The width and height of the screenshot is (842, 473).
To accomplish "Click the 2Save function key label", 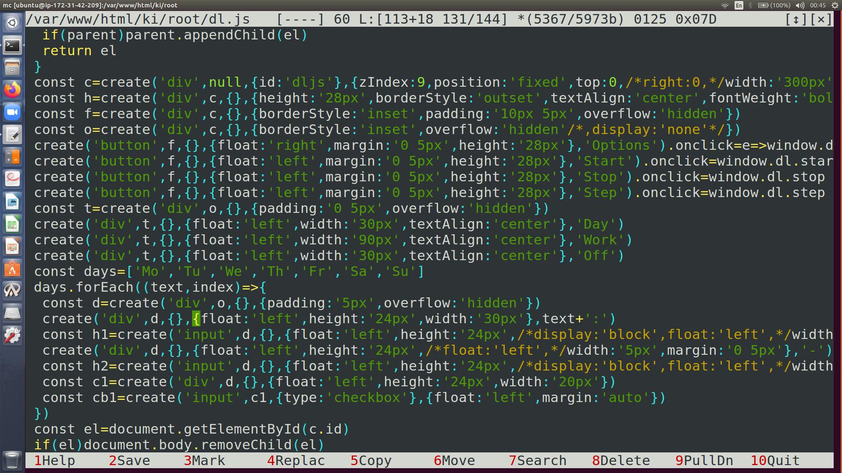I will coord(129,461).
